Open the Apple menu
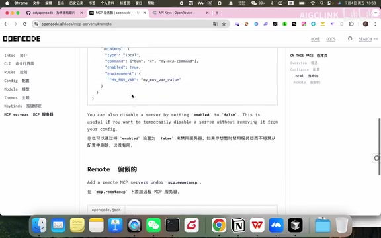 point(7,3)
